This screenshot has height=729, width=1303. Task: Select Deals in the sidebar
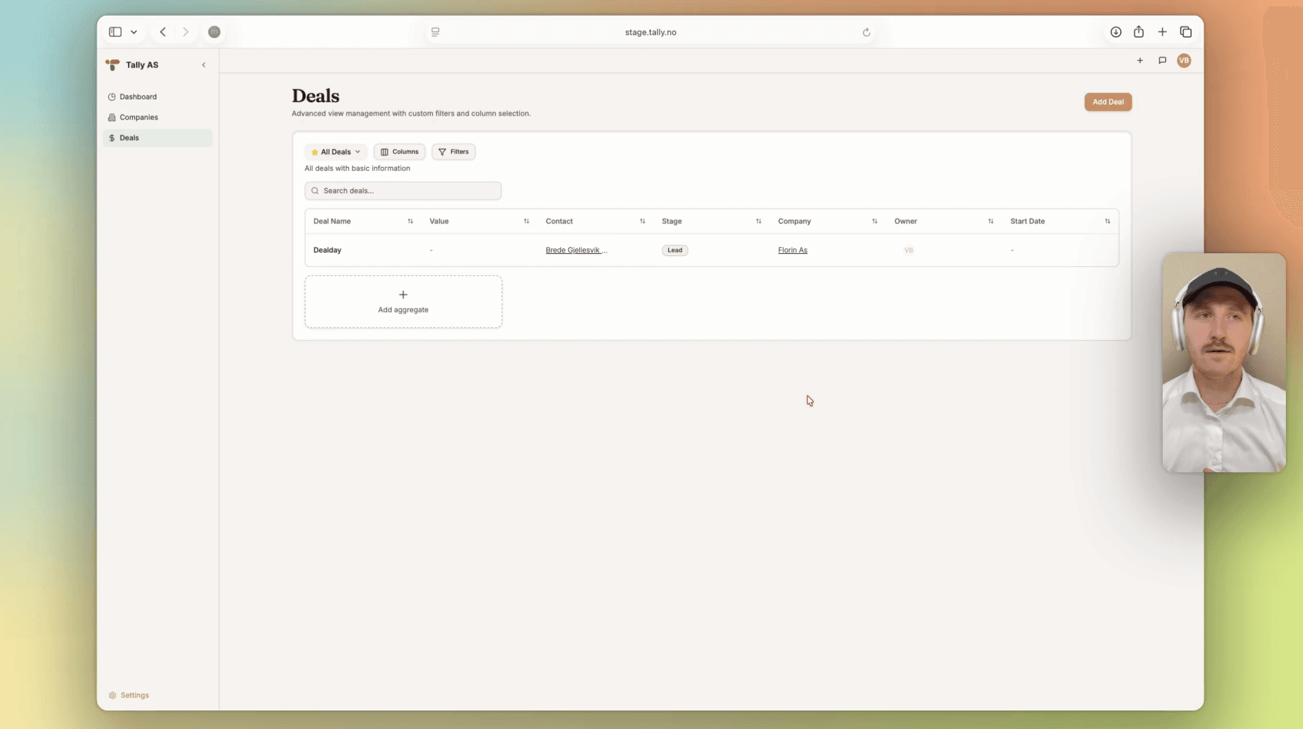click(x=157, y=138)
